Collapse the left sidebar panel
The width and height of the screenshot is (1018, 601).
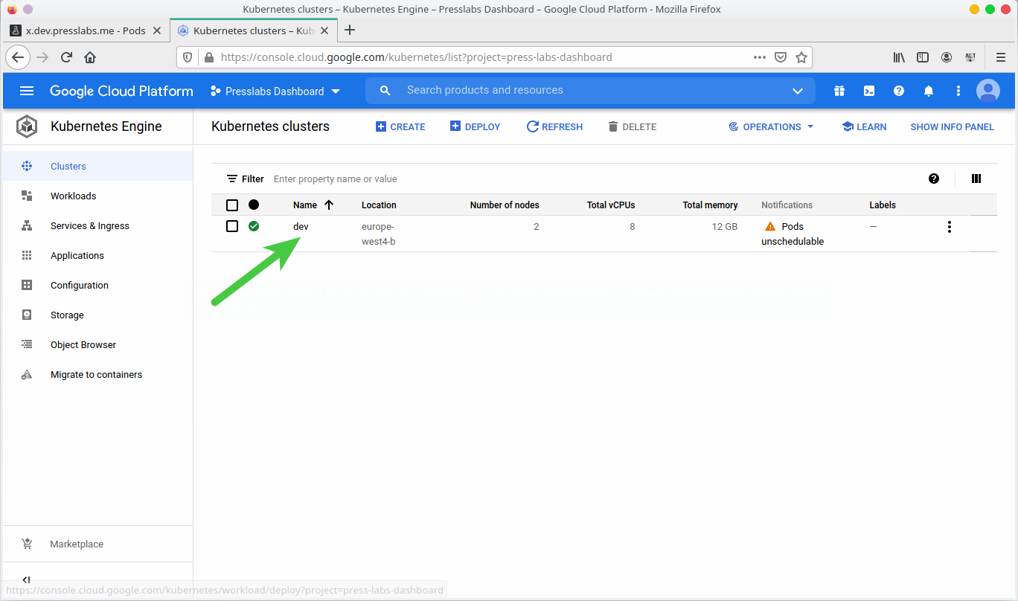click(x=26, y=580)
